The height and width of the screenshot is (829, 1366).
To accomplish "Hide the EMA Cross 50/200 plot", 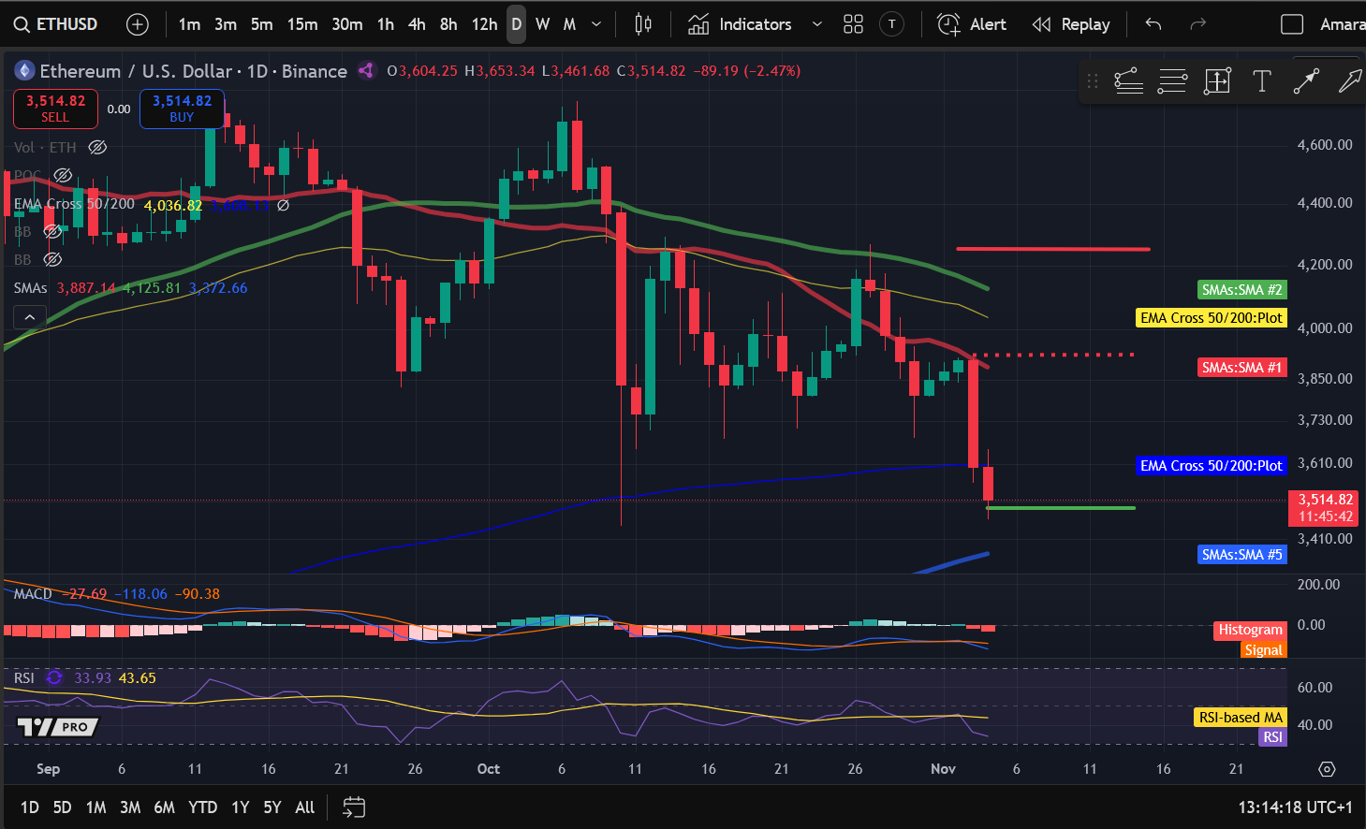I will click(283, 205).
